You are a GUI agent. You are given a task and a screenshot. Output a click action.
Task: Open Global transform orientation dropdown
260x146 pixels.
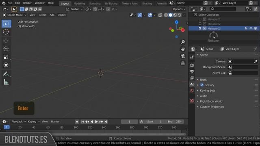tap(74, 9)
